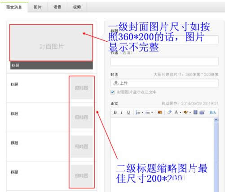The height and width of the screenshot is (192, 225).
Task: Open the highlight color dropdown arrow
Action: point(190,112)
